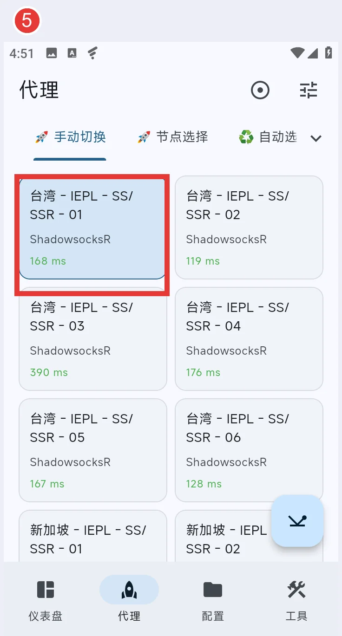
Task: Select node 新加坡 IEPL SS/SSR 01
Action: point(93,536)
